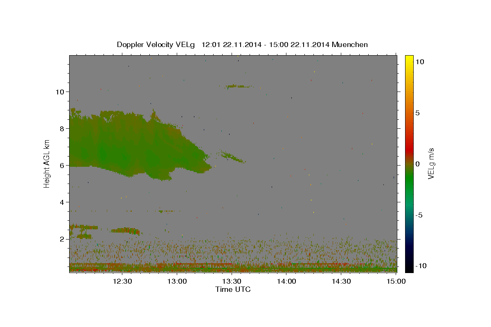Image resolution: width=491 pixels, height=327 pixels.
Task: Click the height tick label '4'
Action: coord(61,202)
